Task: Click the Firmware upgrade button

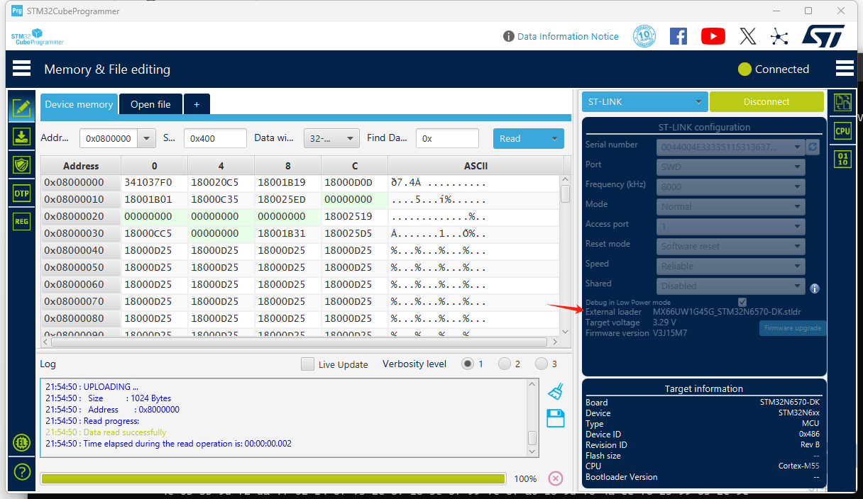Action: (793, 328)
